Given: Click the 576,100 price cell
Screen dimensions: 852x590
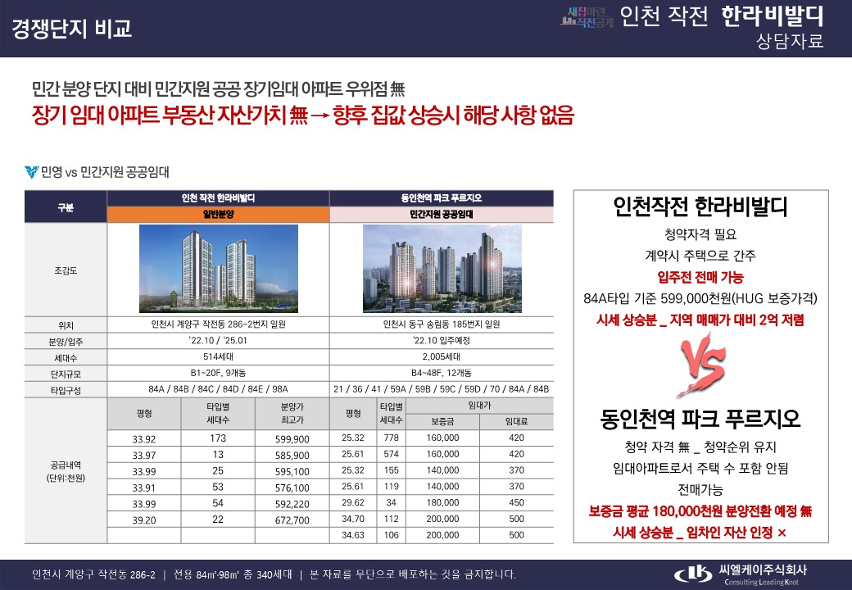Looking at the screenshot, I should 292,488.
